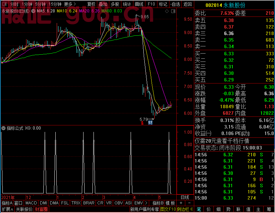
Task: Click the 统计 toolbar button
Action: (127, 4)
